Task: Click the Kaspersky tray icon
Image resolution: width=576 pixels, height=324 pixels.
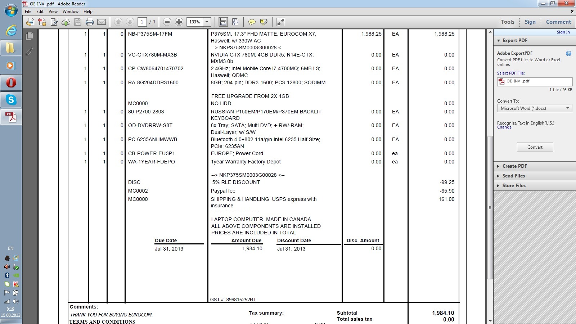Action: click(15, 284)
